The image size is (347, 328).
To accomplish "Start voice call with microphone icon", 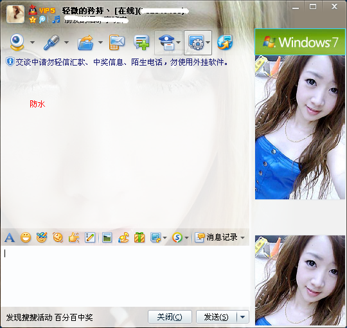I will 51,42.
